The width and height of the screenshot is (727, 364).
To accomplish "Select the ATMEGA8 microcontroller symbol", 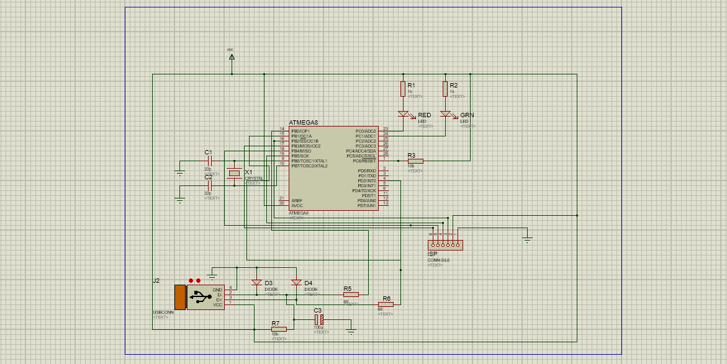I will pos(332,167).
